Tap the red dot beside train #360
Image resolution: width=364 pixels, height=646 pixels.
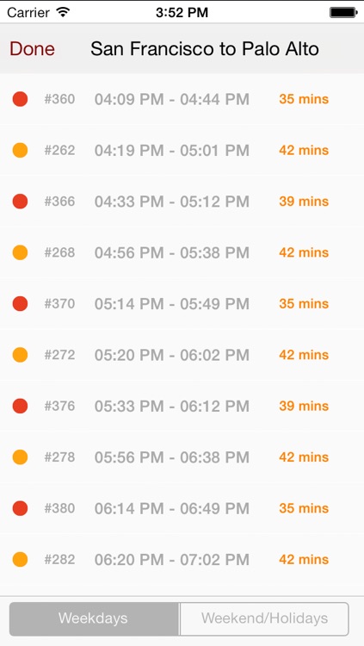pyautogui.click(x=20, y=99)
